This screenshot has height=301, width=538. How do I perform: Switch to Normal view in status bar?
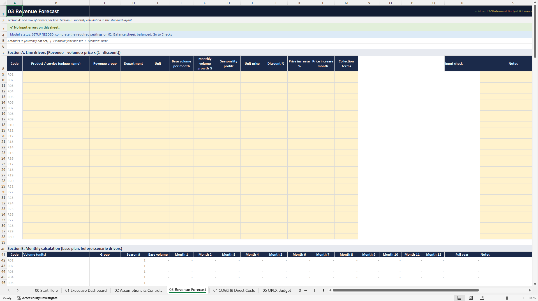pos(459,298)
